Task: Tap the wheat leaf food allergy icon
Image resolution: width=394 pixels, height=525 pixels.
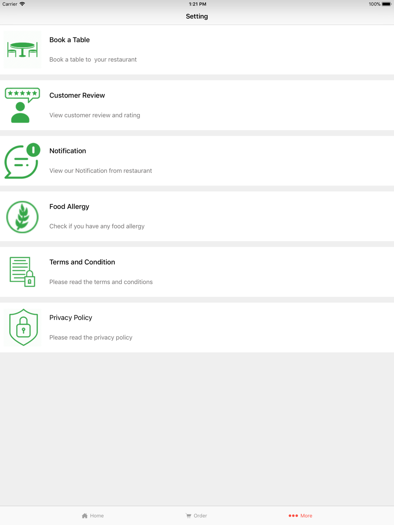Action: tap(22, 216)
